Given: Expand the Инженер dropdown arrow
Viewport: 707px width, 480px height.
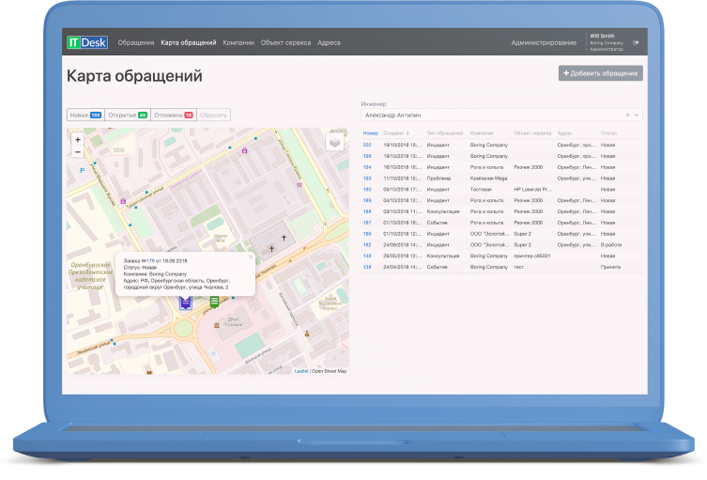Looking at the screenshot, I should [x=638, y=115].
